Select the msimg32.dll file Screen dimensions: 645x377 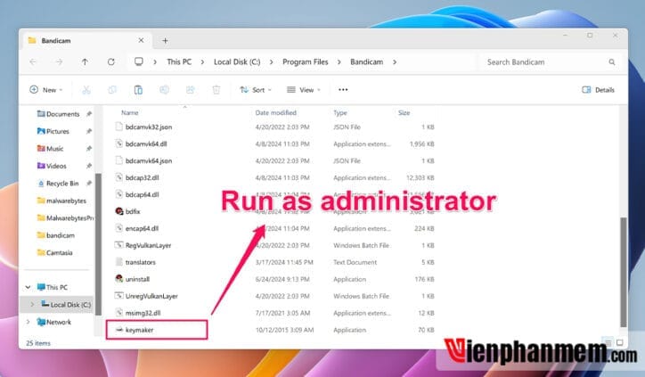click(x=143, y=313)
